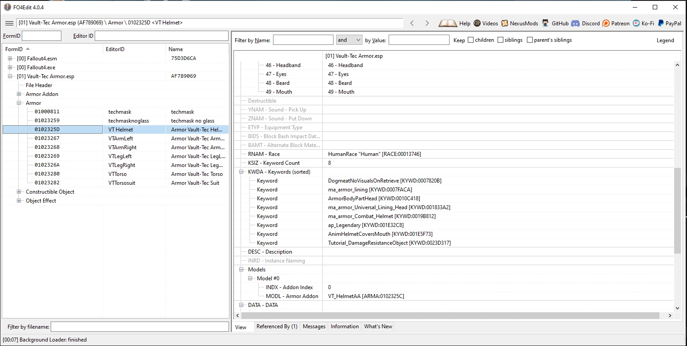Viewport: 687px width, 346px height.
Task: Select the VTTorso armor record
Action: [116, 174]
